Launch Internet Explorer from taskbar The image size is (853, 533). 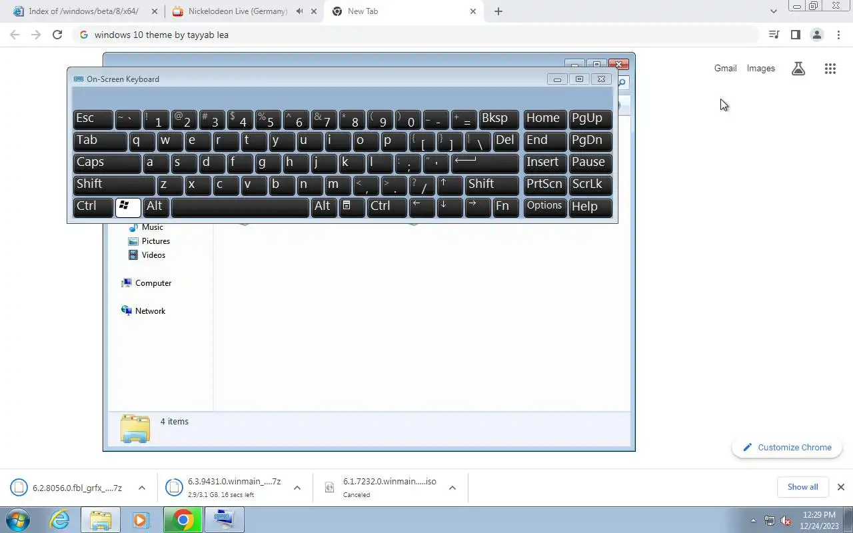tap(59, 520)
